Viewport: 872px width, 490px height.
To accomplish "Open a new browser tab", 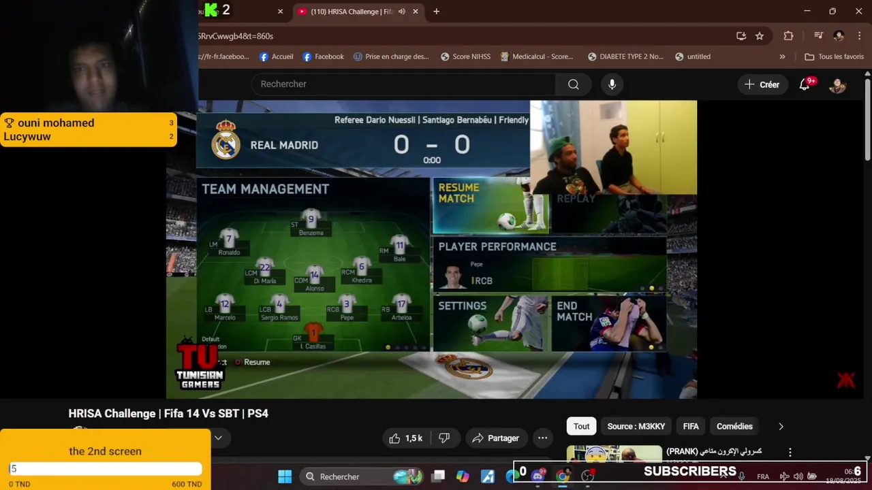I will (x=436, y=12).
